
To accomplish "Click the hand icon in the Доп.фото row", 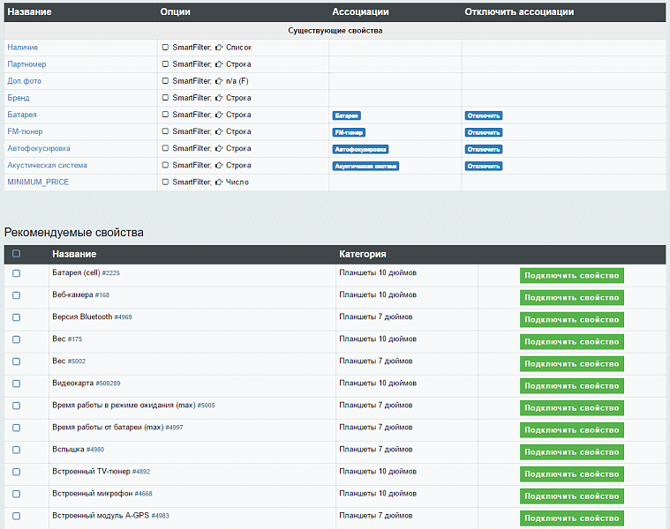I will [219, 81].
